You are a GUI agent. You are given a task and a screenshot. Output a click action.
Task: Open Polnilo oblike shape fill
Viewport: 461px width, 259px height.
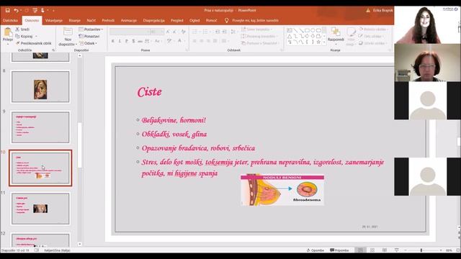pyautogui.click(x=373, y=29)
